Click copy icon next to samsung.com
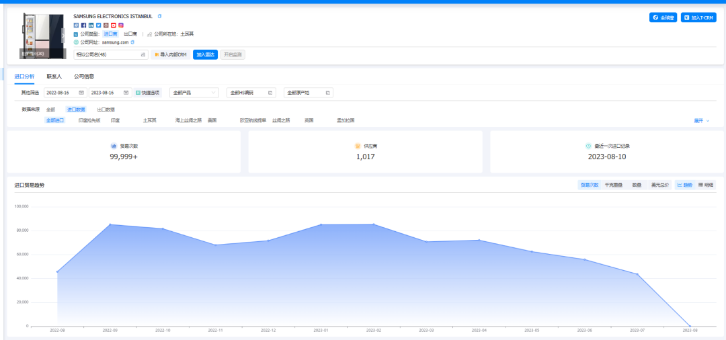This screenshot has width=726, height=340. point(132,42)
